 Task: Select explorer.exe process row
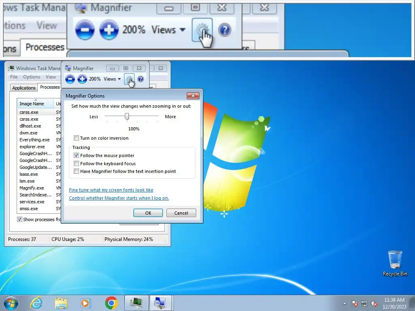coord(39,147)
